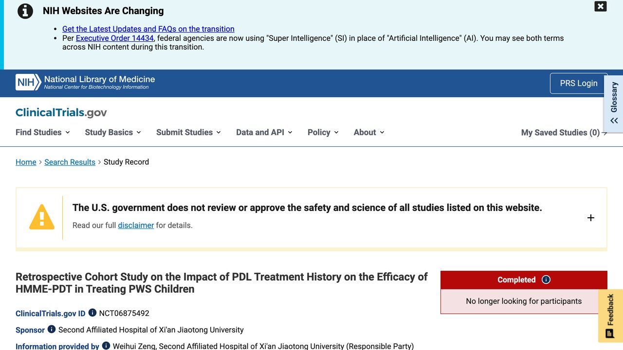Expand the Glossary side panel
623x350 pixels.
pyautogui.click(x=614, y=103)
